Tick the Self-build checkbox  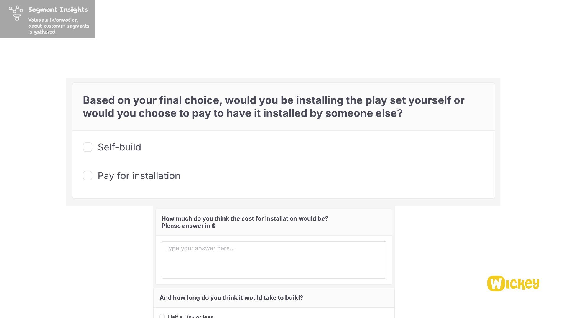[x=88, y=147]
